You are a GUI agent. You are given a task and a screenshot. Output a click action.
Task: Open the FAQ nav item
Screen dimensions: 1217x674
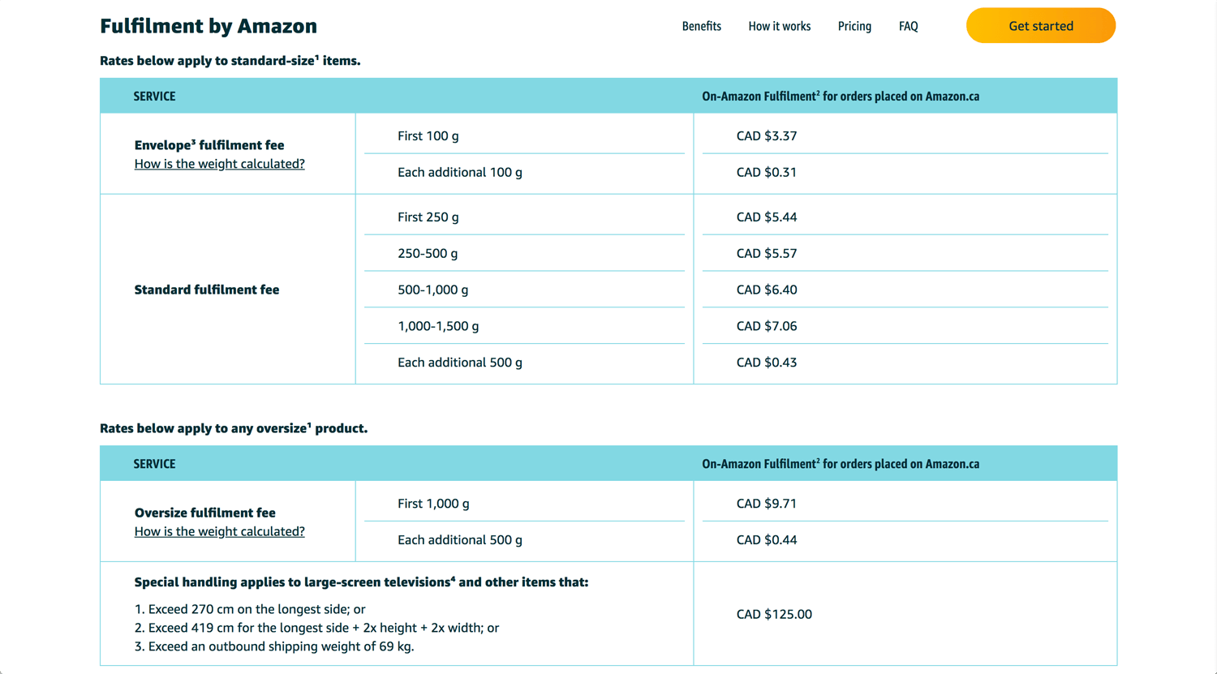(x=909, y=26)
